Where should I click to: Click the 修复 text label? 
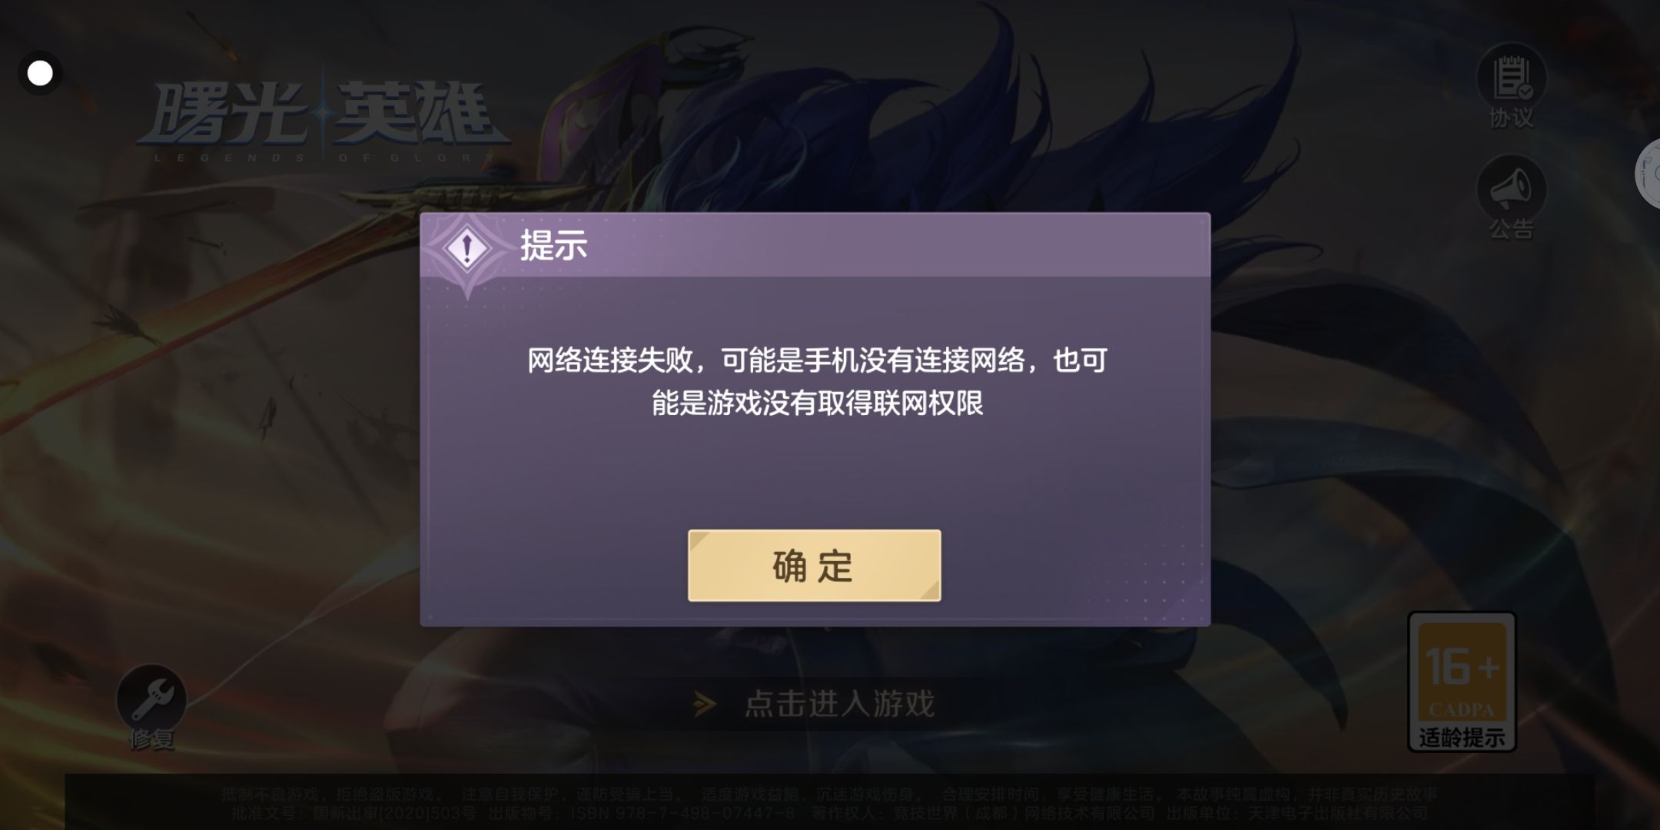coord(151,739)
